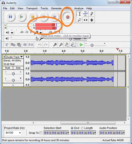The image size is (132, 144).
Task: Click the Zoom Out magnifier icon
Action: click(x=61, y=45)
